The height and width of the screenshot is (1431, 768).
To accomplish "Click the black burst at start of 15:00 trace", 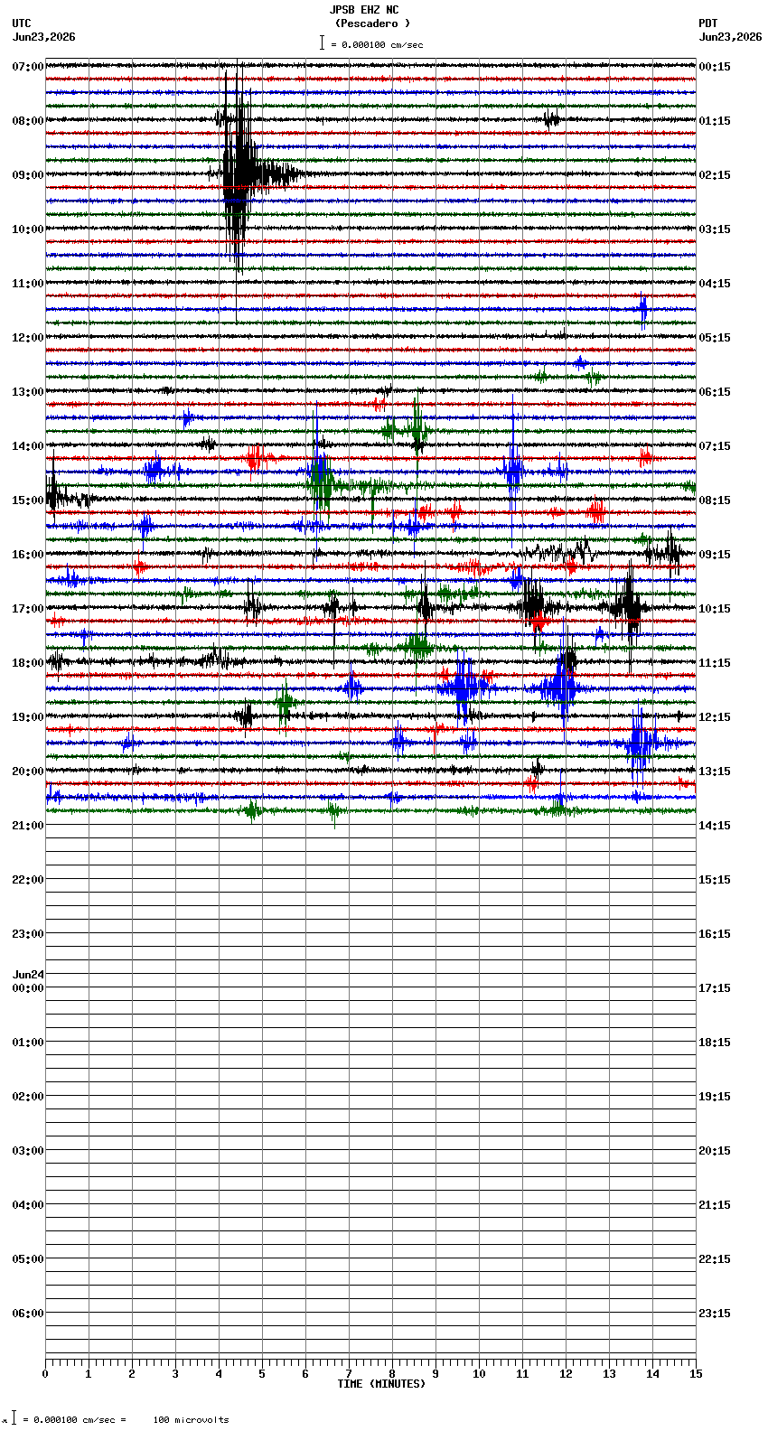I will click(56, 497).
